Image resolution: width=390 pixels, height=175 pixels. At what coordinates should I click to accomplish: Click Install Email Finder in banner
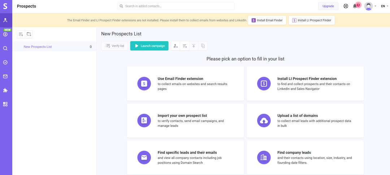coord(267,20)
